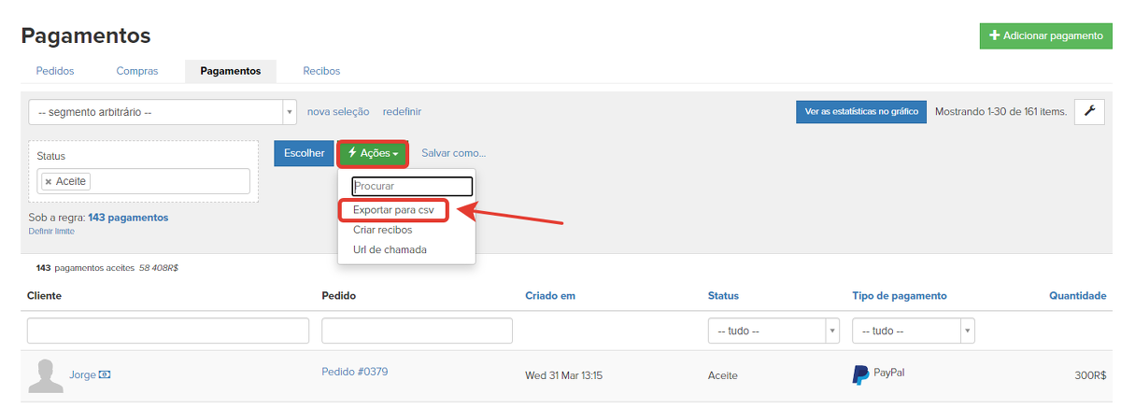1121x409 pixels.
Task: Remove the Aceite status tag
Action: coord(49,181)
